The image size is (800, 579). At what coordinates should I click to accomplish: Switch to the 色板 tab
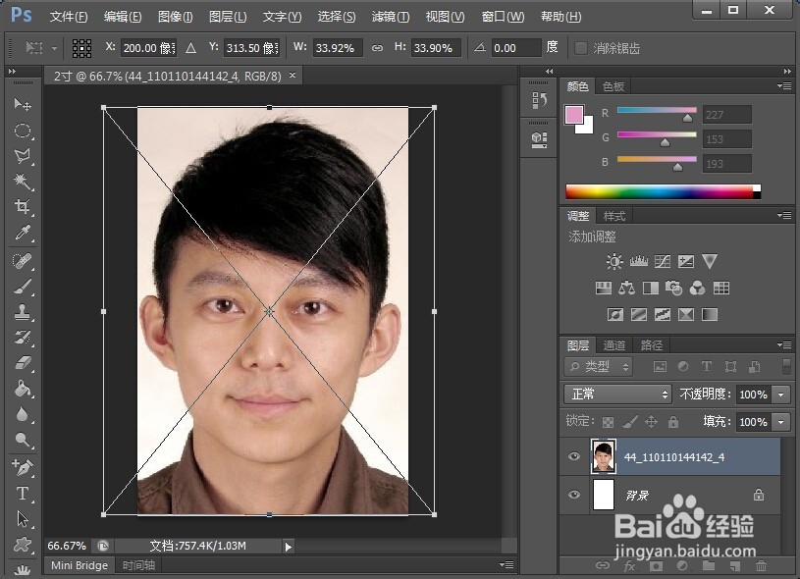[613, 86]
